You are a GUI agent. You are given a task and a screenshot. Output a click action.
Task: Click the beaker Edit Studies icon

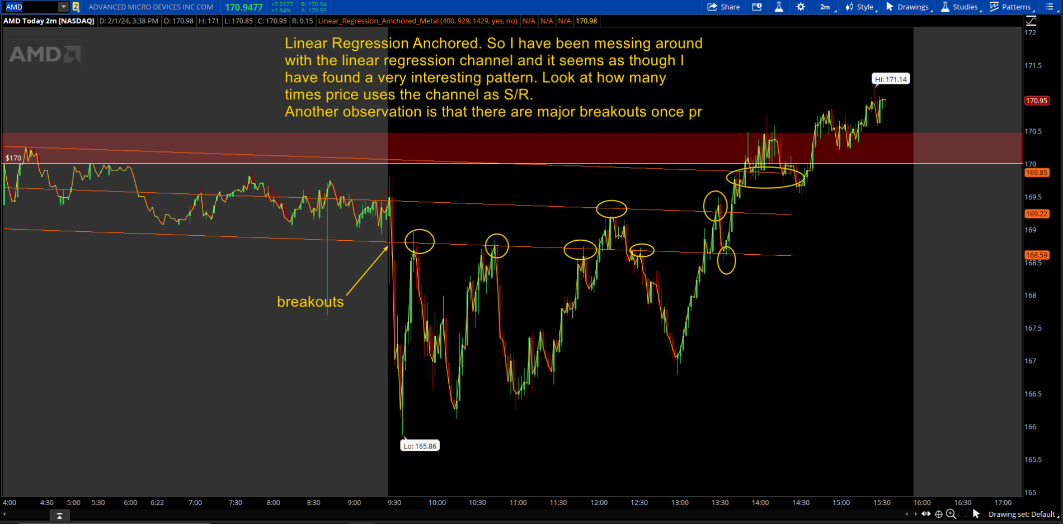778,7
